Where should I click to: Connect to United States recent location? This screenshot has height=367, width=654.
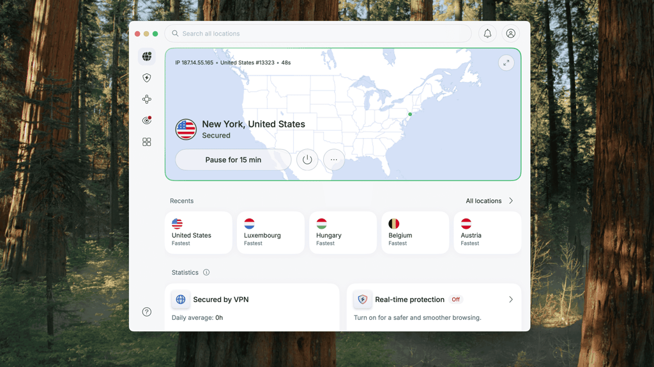pyautogui.click(x=199, y=232)
